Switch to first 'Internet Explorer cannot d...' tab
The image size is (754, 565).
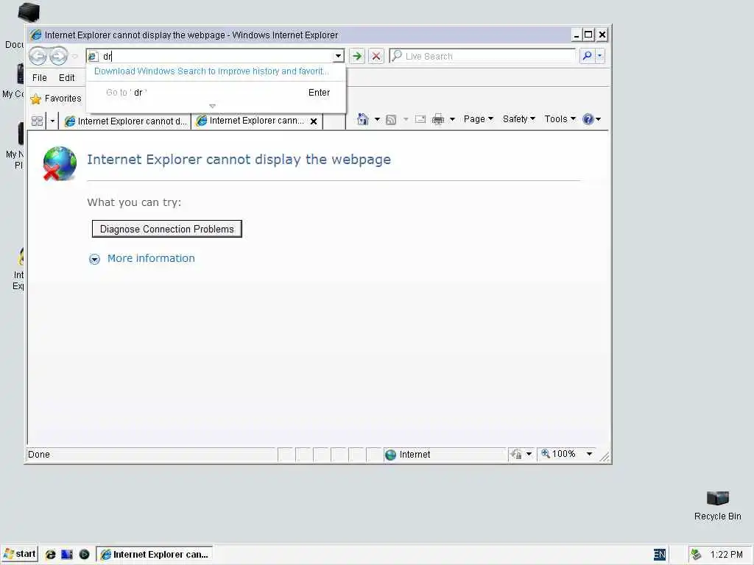tap(125, 121)
